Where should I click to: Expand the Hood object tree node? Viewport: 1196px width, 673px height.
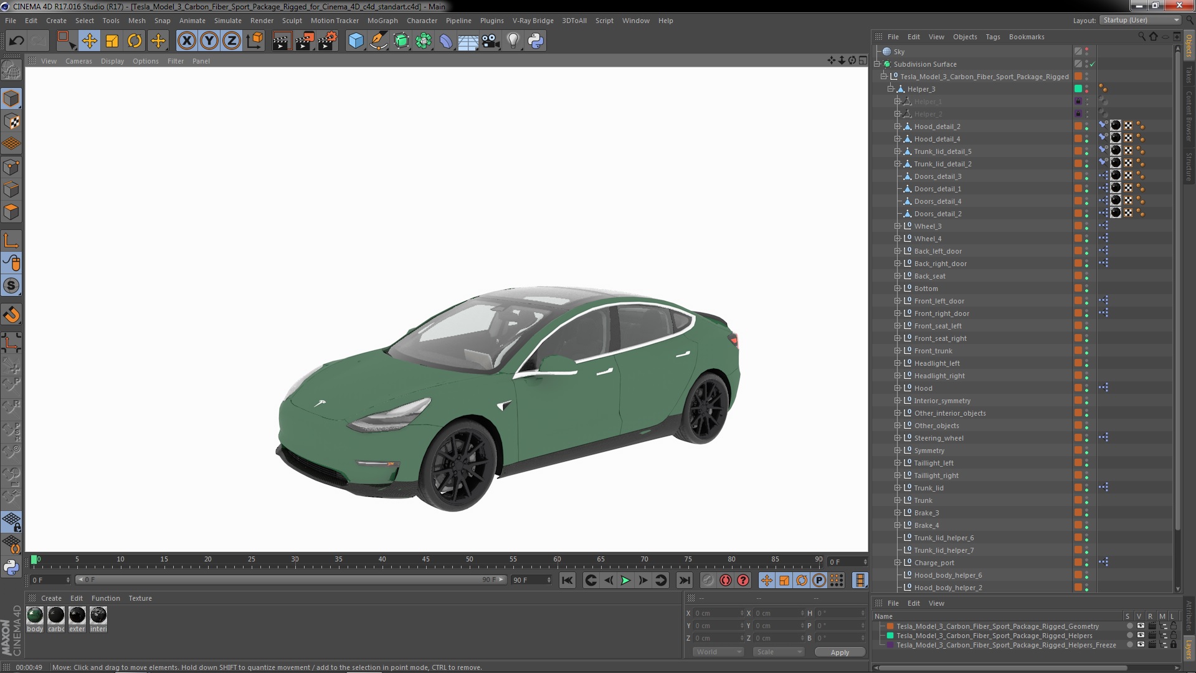898,388
